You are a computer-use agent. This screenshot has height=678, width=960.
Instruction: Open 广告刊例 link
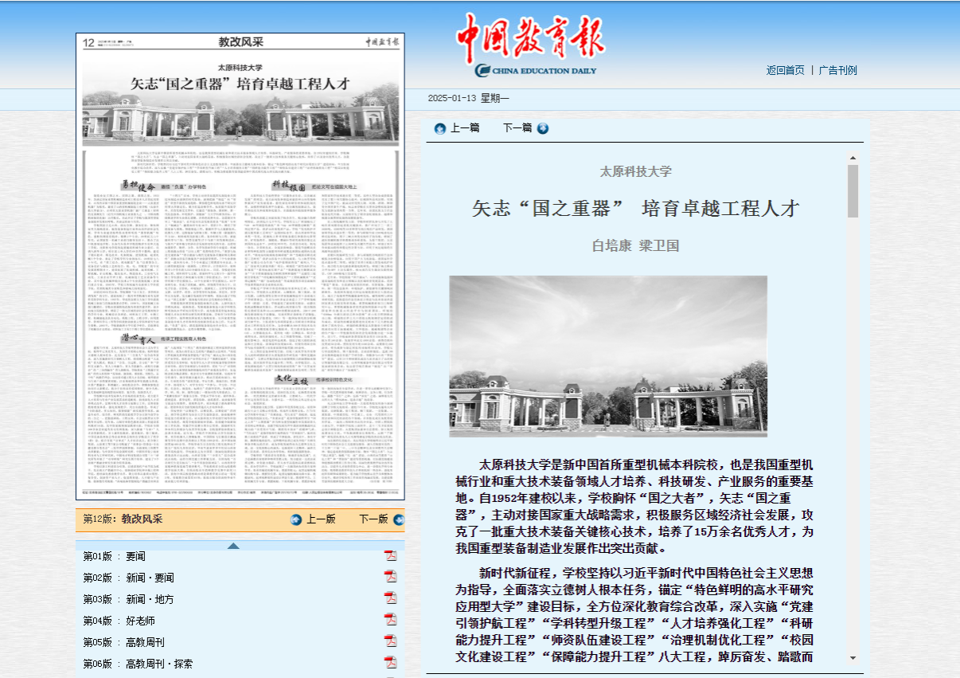point(837,70)
